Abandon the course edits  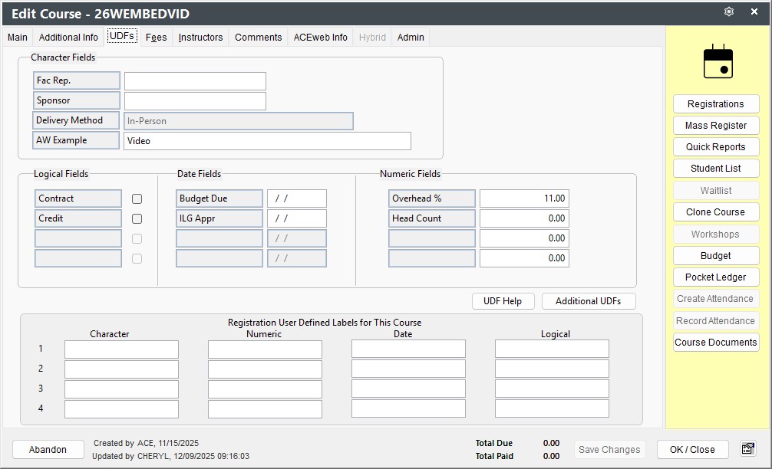coord(48,449)
